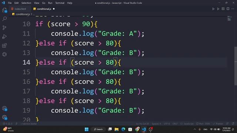Open errors and warnings count in status bar
This screenshot has width=237, height=133.
pos(7,124)
